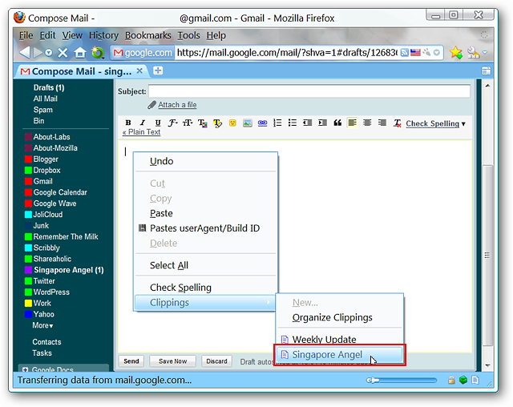
Task: Click the US flag icon in address bar
Action: click(x=415, y=52)
